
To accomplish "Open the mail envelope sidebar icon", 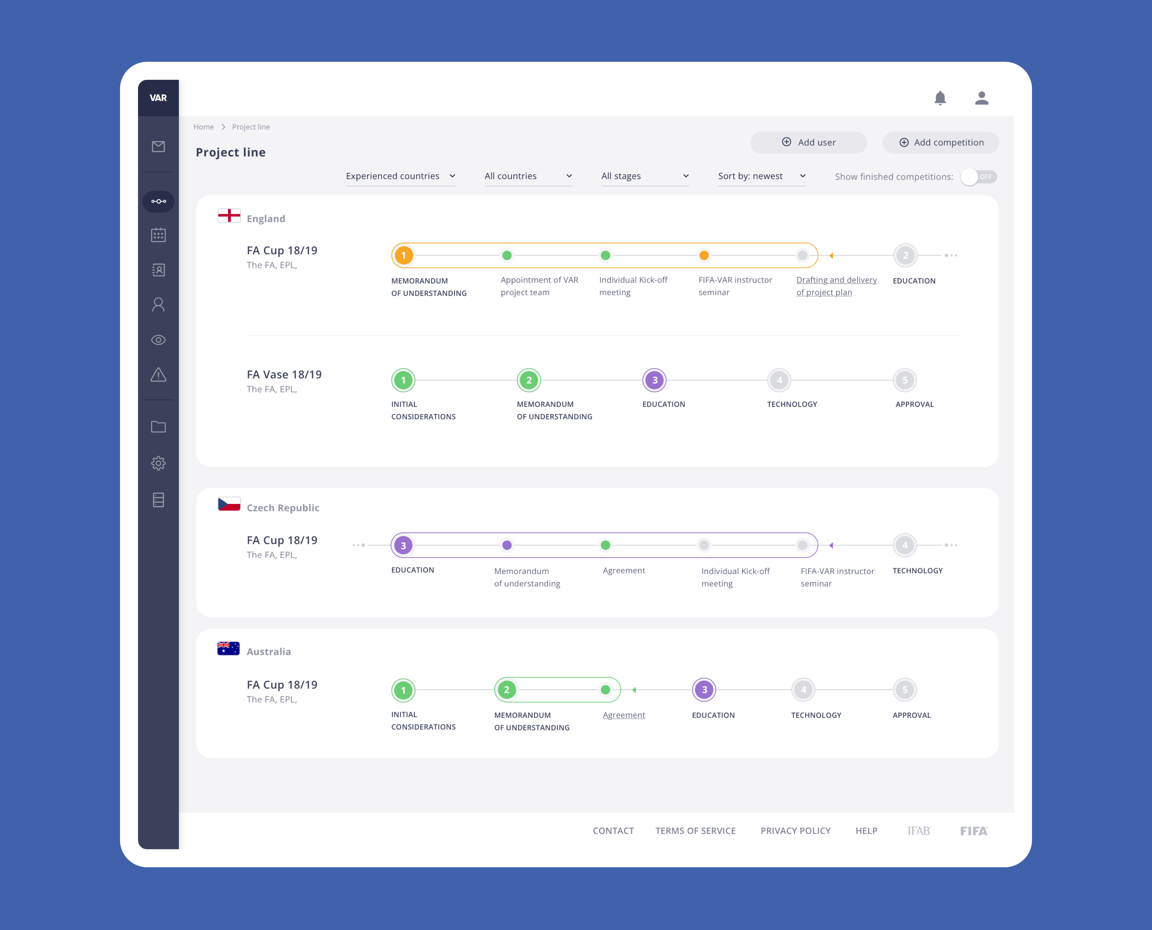I will pyautogui.click(x=158, y=146).
